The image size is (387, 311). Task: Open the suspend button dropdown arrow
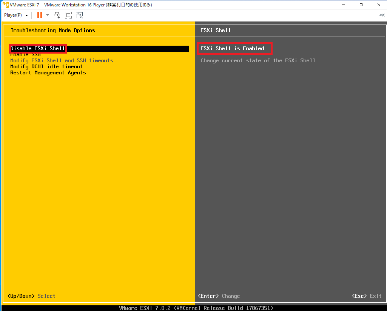47,15
